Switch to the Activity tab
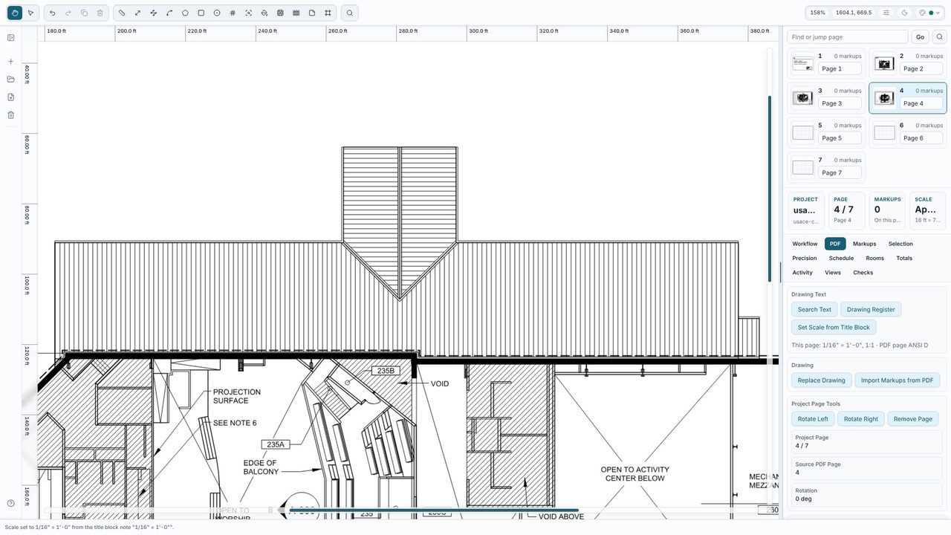 click(x=802, y=273)
